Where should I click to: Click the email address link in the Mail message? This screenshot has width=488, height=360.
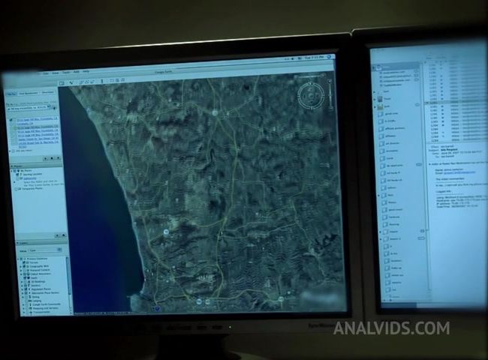(x=459, y=172)
